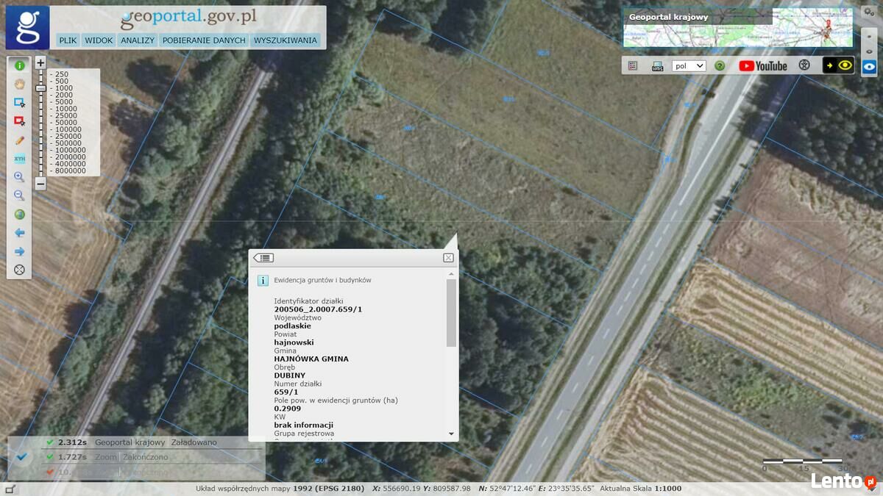Click the scale slider plus button
883x496 pixels.
pos(40,63)
